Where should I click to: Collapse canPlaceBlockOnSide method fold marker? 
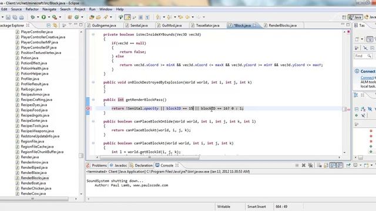[x=93, y=121]
